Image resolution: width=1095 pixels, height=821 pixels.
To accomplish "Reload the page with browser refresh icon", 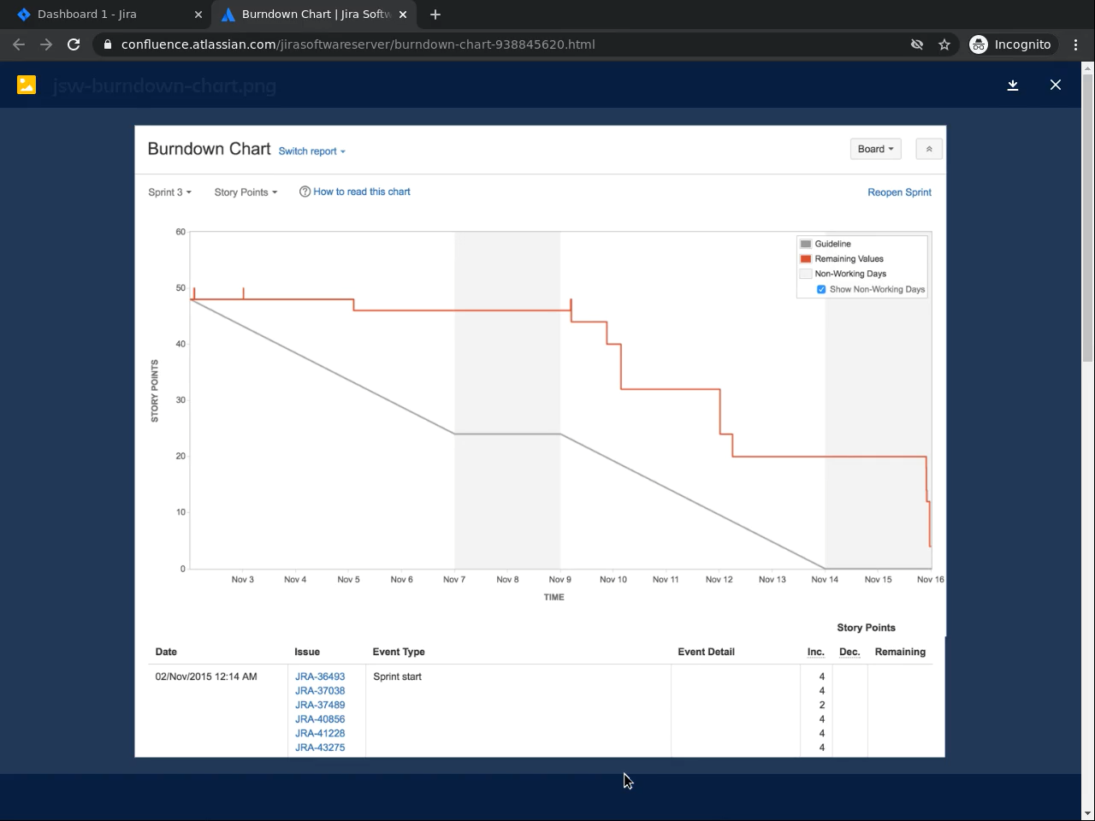I will tap(74, 44).
